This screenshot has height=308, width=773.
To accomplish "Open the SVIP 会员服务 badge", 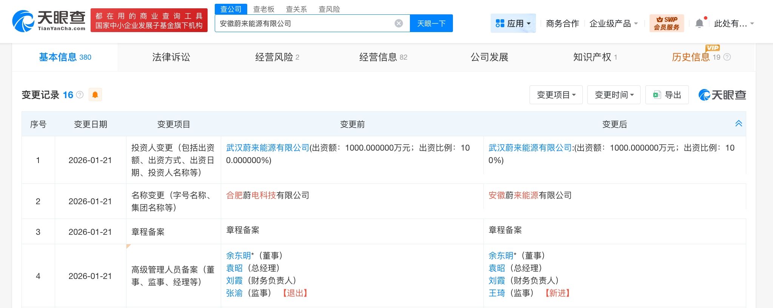I will click(667, 23).
